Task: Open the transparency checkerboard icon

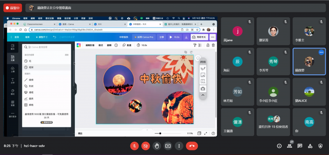Action: tap(200, 45)
